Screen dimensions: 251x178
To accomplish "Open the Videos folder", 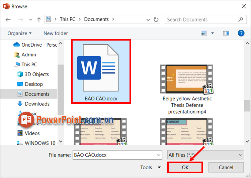I will coord(28,133).
